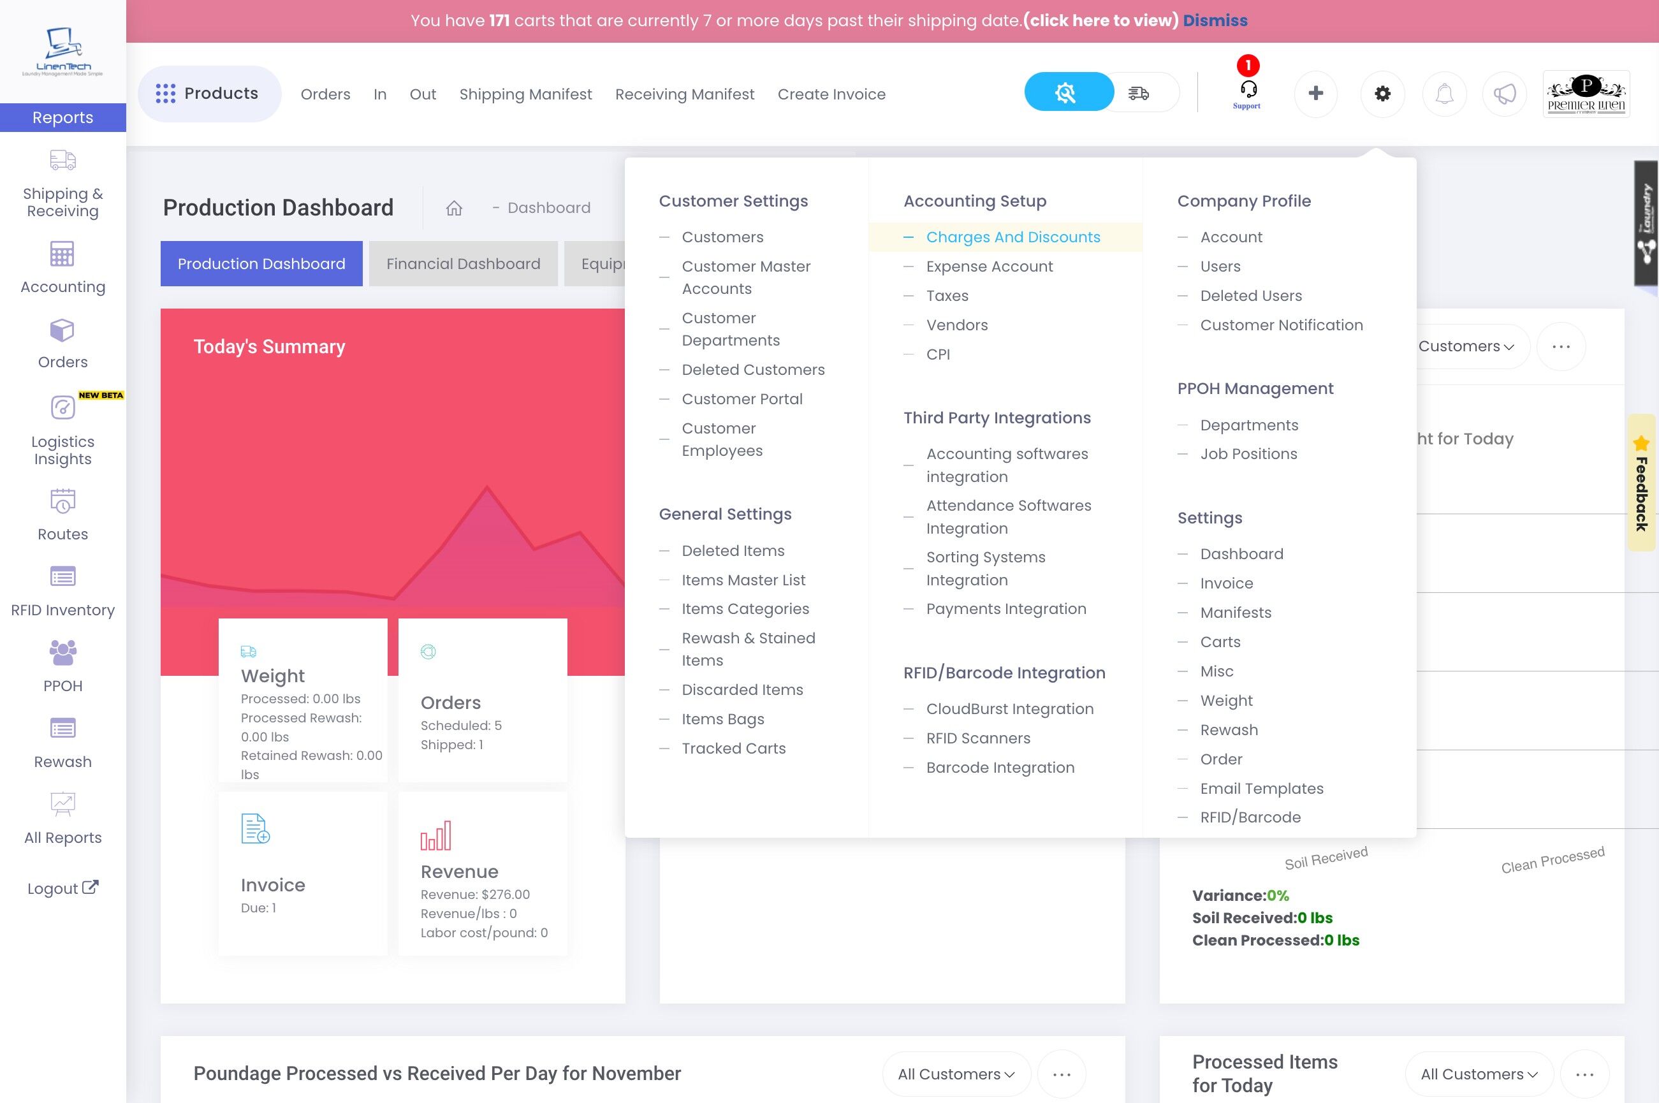Viewport: 1659px width, 1103px height.
Task: Click Logout in the sidebar
Action: point(62,888)
